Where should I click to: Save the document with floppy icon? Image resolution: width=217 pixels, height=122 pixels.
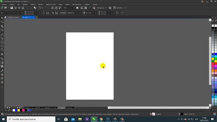tap(12, 8)
